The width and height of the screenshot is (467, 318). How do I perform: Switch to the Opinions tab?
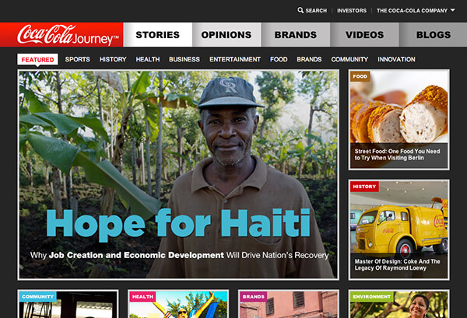226,35
